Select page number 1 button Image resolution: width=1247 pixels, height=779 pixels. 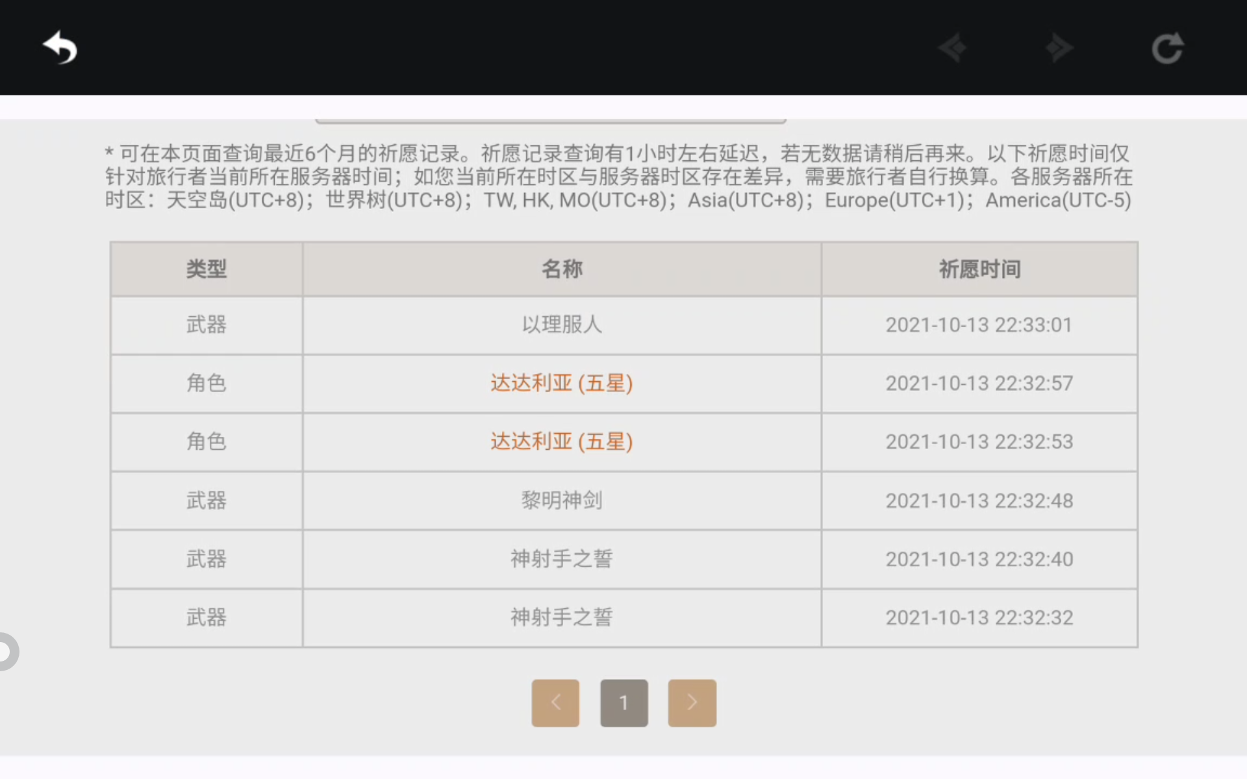tap(623, 702)
